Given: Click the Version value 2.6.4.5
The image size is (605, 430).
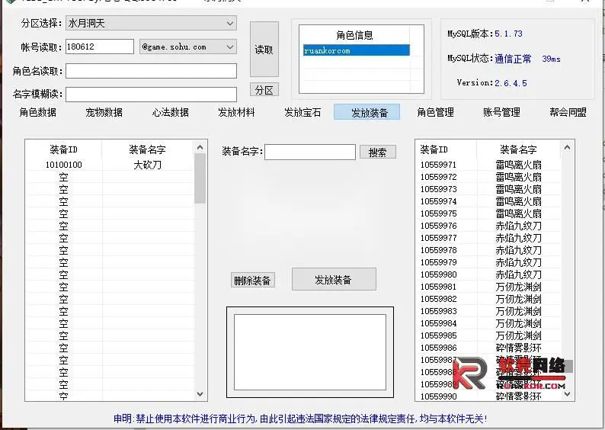Looking at the screenshot, I should (511, 83).
